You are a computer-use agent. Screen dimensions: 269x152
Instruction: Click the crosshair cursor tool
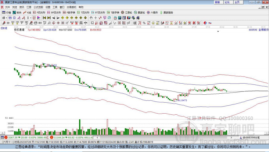click(x=96, y=18)
